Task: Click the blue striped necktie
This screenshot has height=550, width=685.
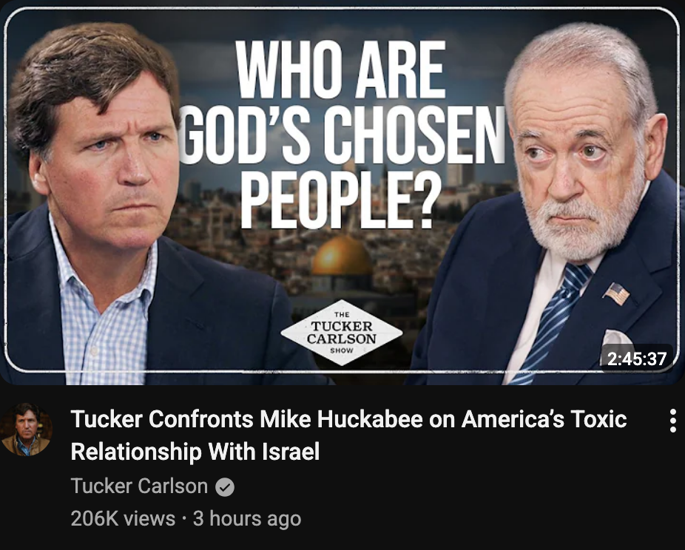Action: coord(553,323)
